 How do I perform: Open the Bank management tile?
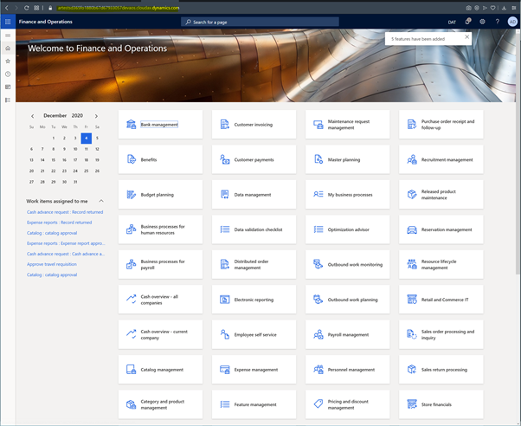(159, 125)
